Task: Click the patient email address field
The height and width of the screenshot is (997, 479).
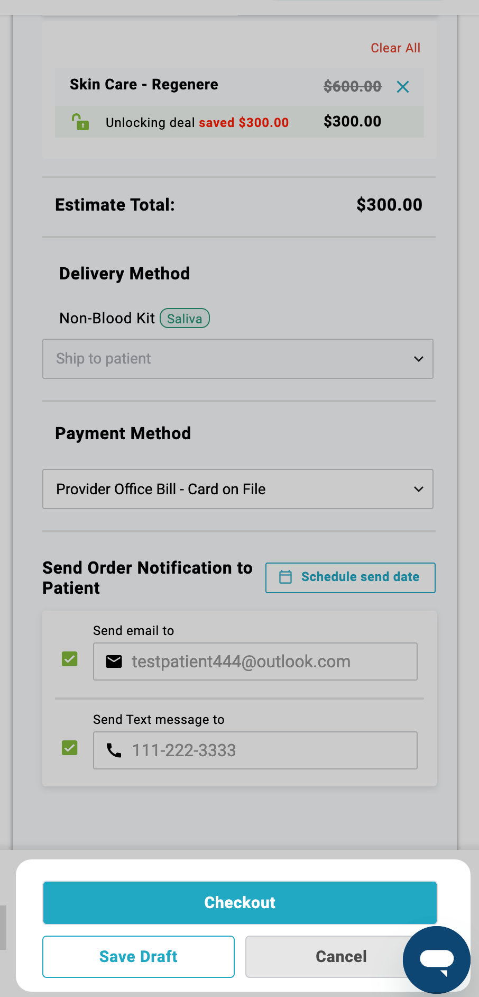Action: (x=255, y=661)
